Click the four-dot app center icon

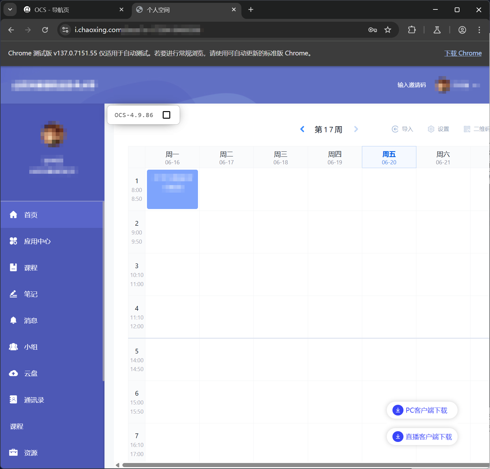[13, 241]
